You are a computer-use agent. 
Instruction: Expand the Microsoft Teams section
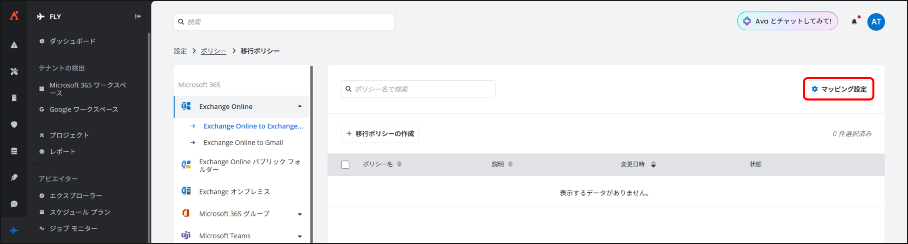point(300,236)
